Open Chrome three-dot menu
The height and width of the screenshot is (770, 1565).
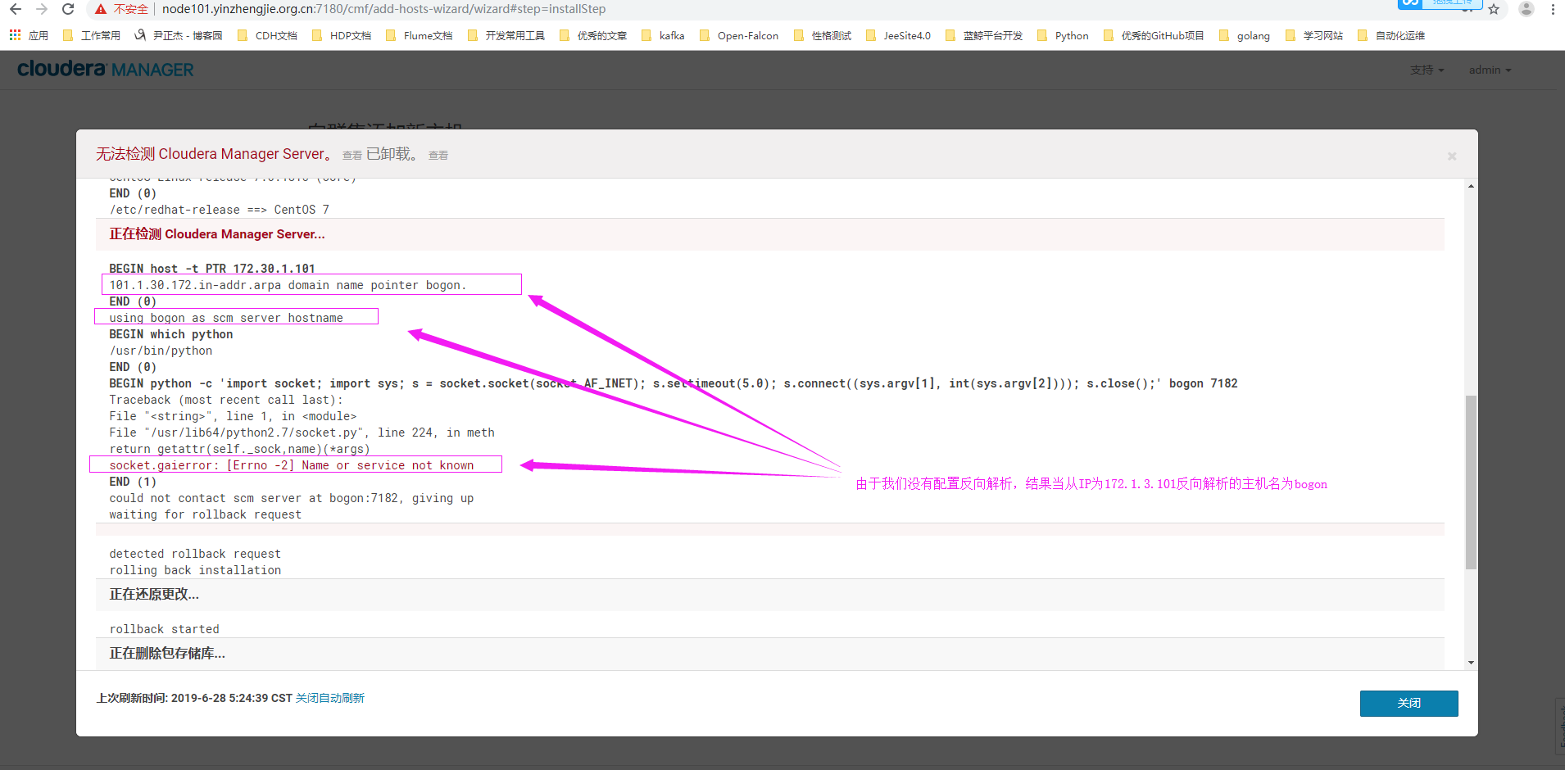tap(1553, 9)
